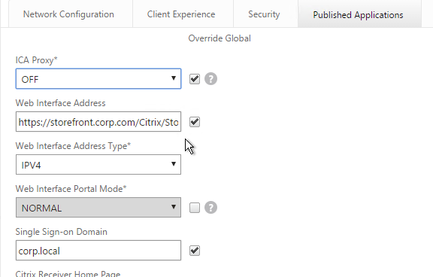This screenshot has height=277, width=433.
Task: Enable Portal Mode Override Global checkbox
Action: point(195,208)
